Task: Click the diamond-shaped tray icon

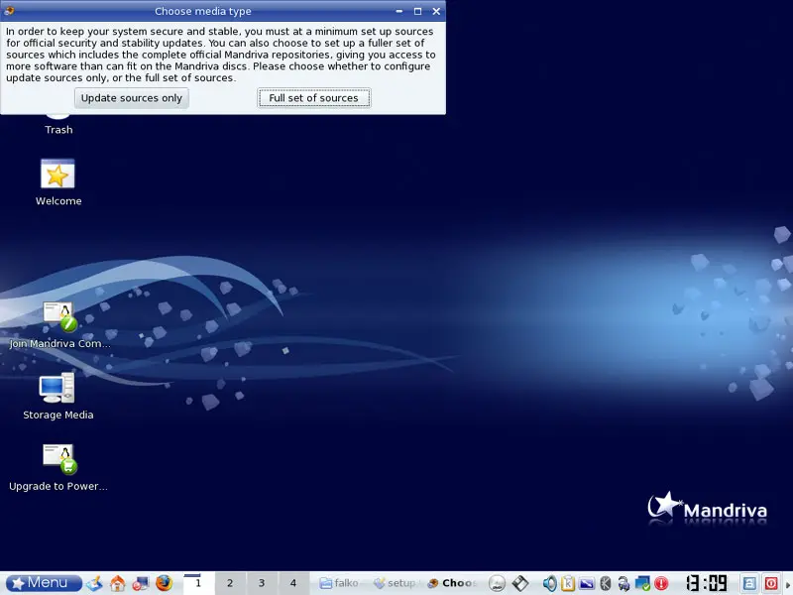Action: 519,583
